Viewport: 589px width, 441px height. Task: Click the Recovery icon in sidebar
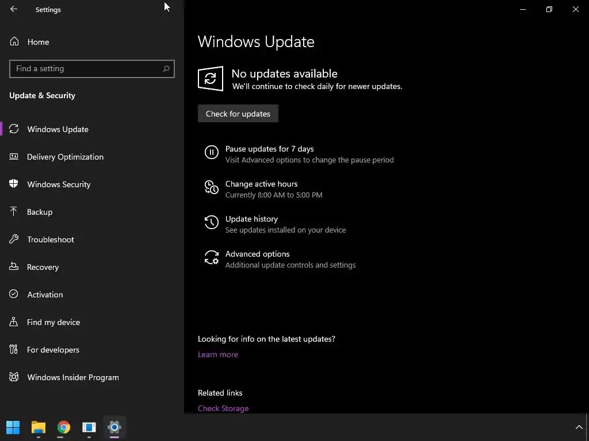14,266
